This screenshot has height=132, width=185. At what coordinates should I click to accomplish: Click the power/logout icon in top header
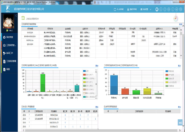click(x=180, y=9)
